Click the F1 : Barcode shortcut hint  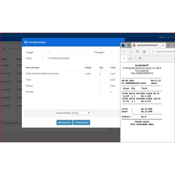pyautogui.click(x=8, y=123)
